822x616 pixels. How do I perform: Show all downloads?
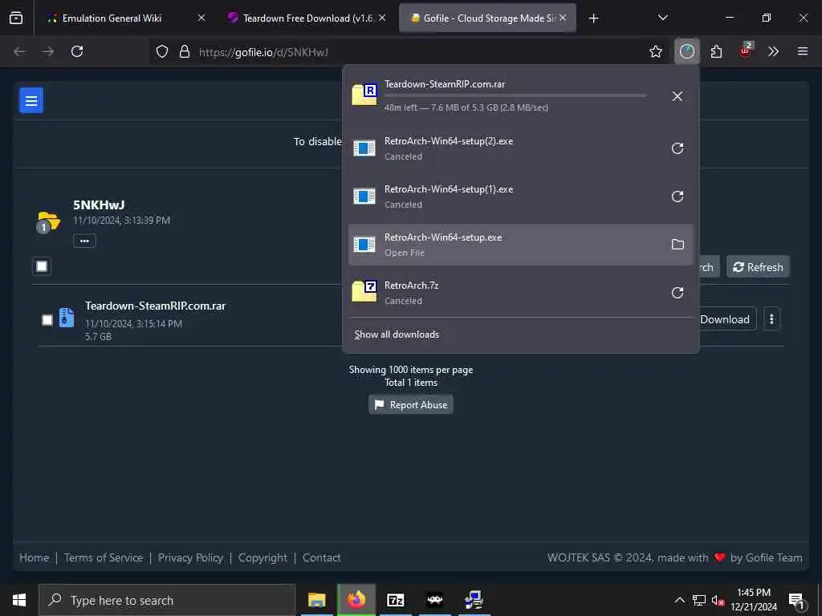397,334
